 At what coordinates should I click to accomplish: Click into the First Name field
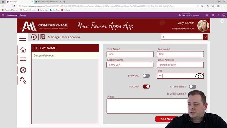[130, 54]
